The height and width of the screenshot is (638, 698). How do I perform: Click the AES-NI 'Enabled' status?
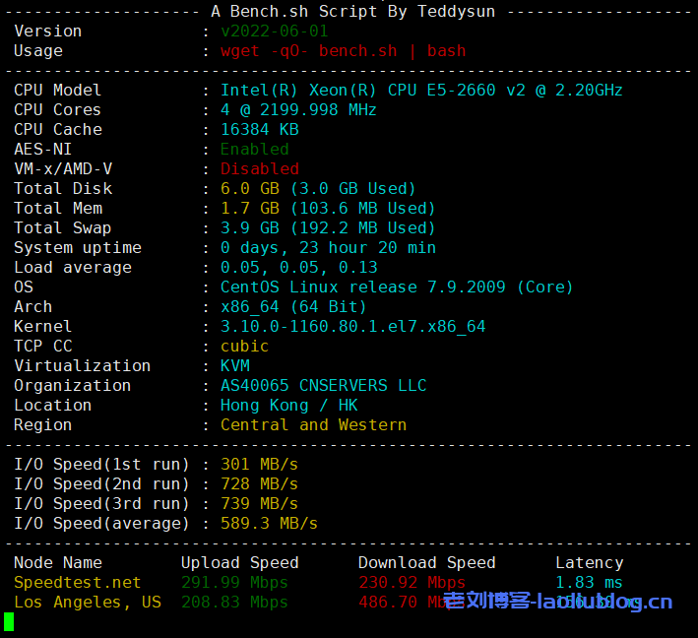(255, 149)
